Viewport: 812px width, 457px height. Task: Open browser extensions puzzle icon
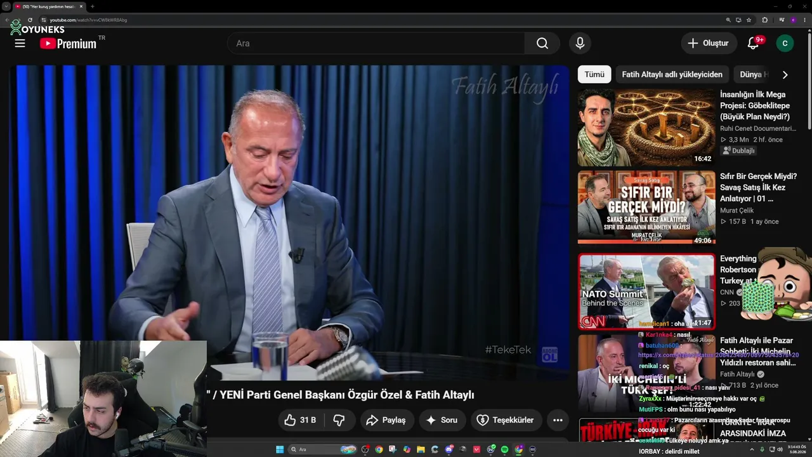764,20
